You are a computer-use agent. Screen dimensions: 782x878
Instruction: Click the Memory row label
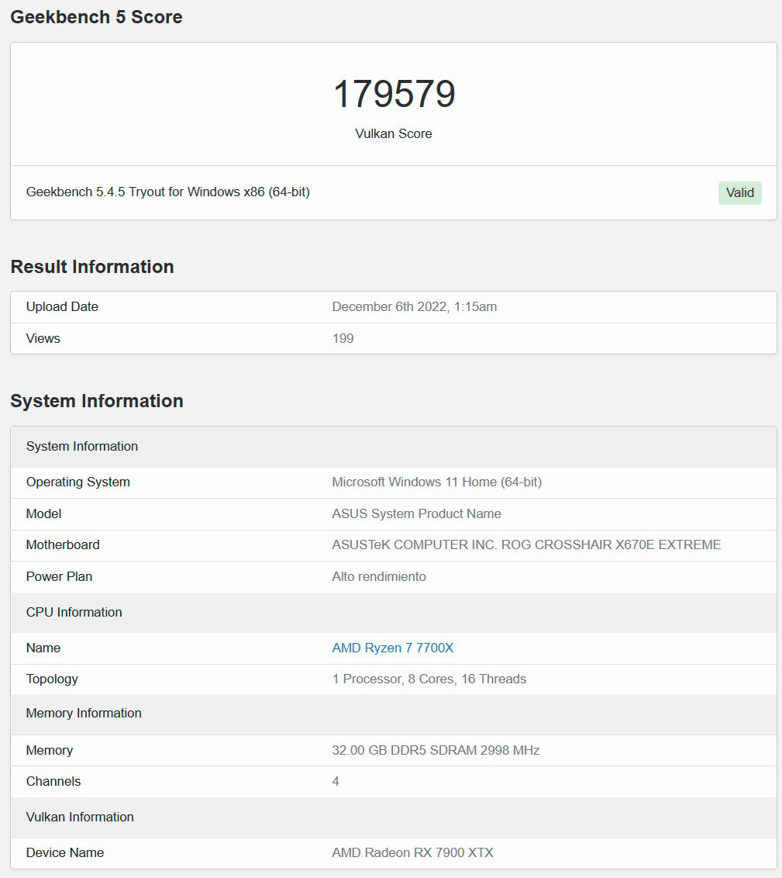(x=50, y=750)
